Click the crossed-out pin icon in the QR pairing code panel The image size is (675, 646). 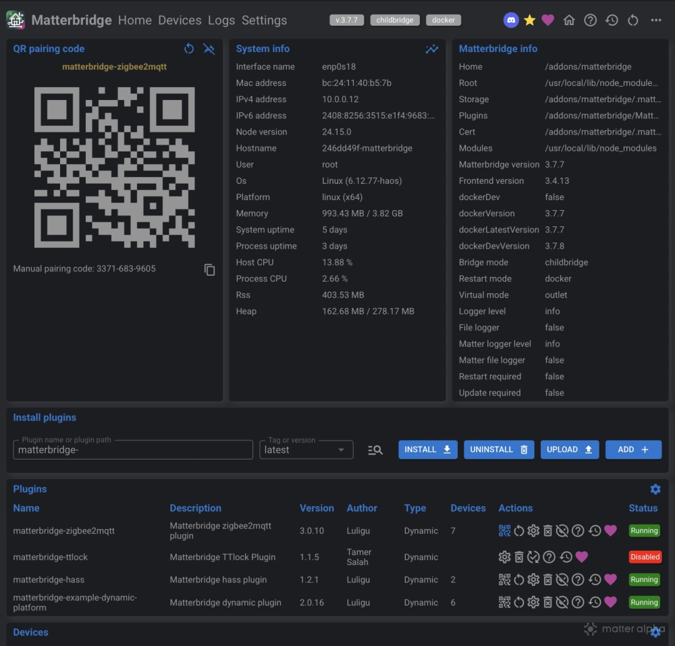pyautogui.click(x=209, y=49)
